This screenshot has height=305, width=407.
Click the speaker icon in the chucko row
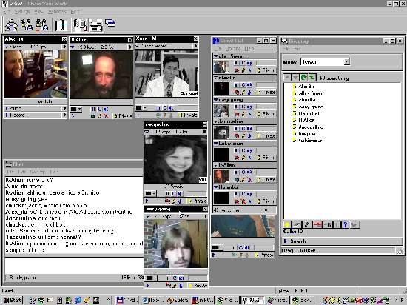point(249,85)
